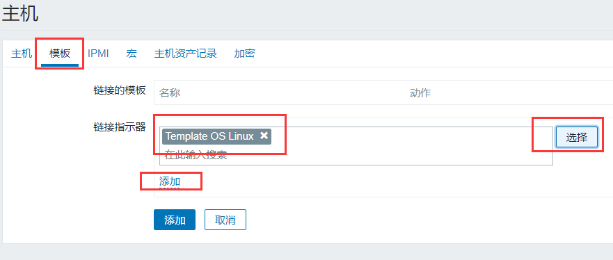Click empty space right of Template OS Linux tag
Image resolution: width=613 pixels, height=260 pixels.
click(x=411, y=137)
